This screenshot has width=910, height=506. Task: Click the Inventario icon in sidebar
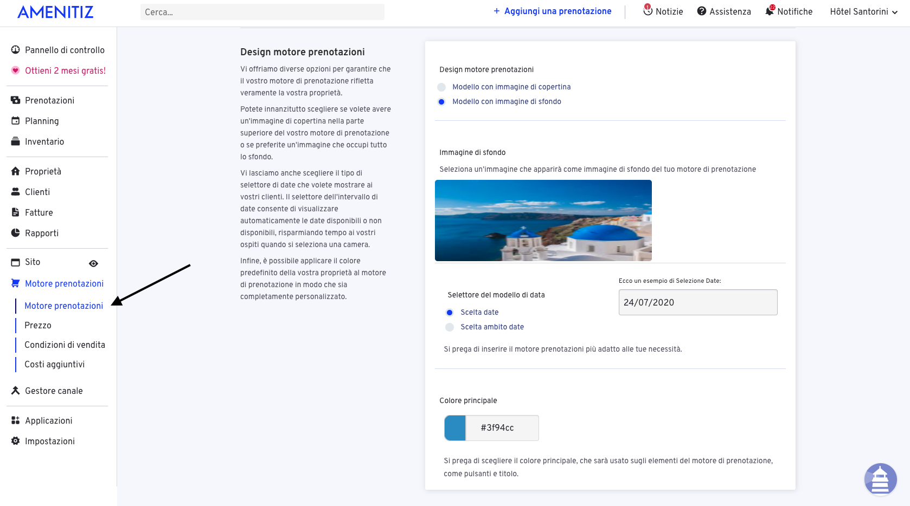point(16,141)
